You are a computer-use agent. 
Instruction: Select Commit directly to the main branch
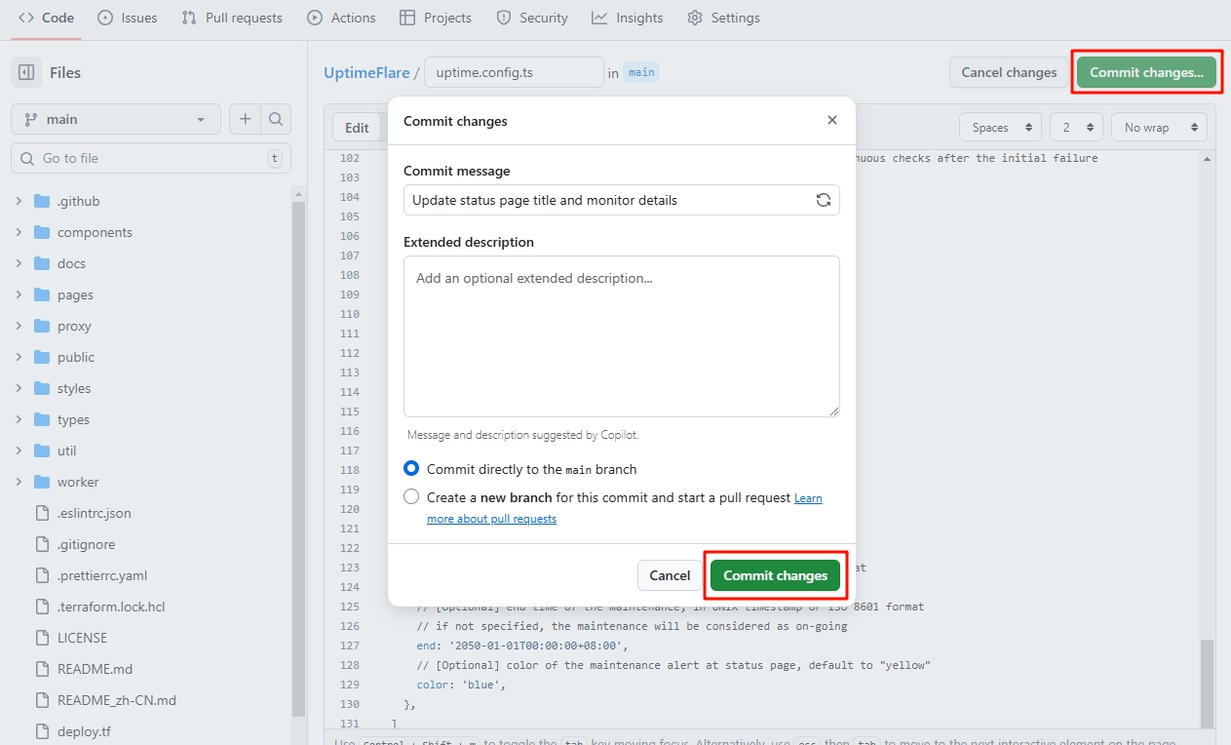[411, 469]
